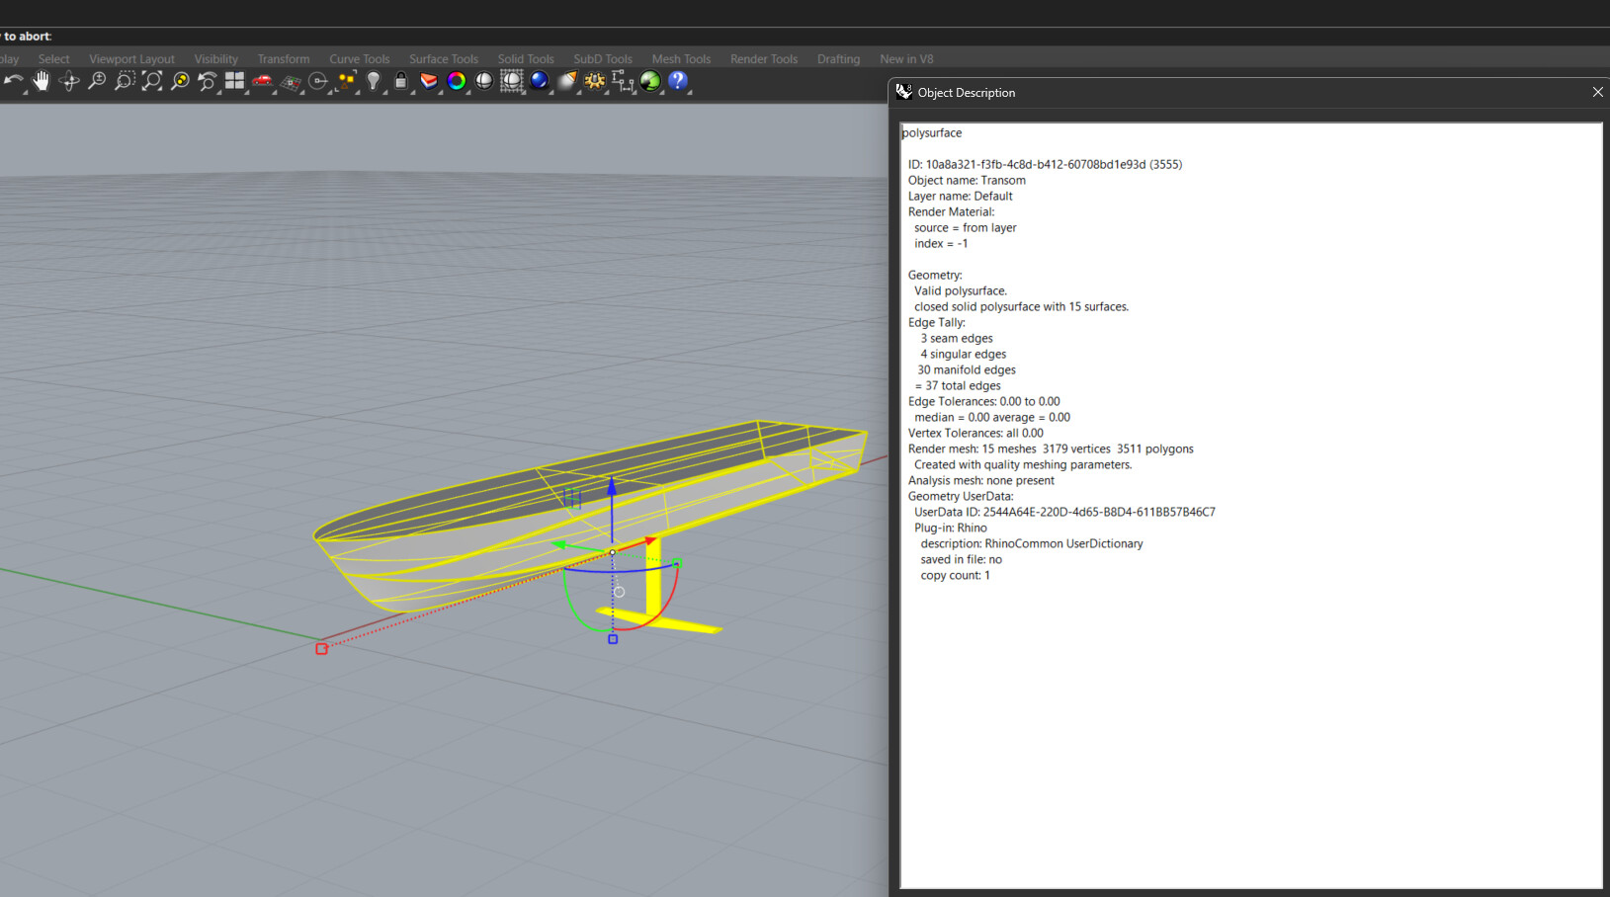Click the Help question mark icon
This screenshot has width=1610, height=897.
pyautogui.click(x=678, y=82)
